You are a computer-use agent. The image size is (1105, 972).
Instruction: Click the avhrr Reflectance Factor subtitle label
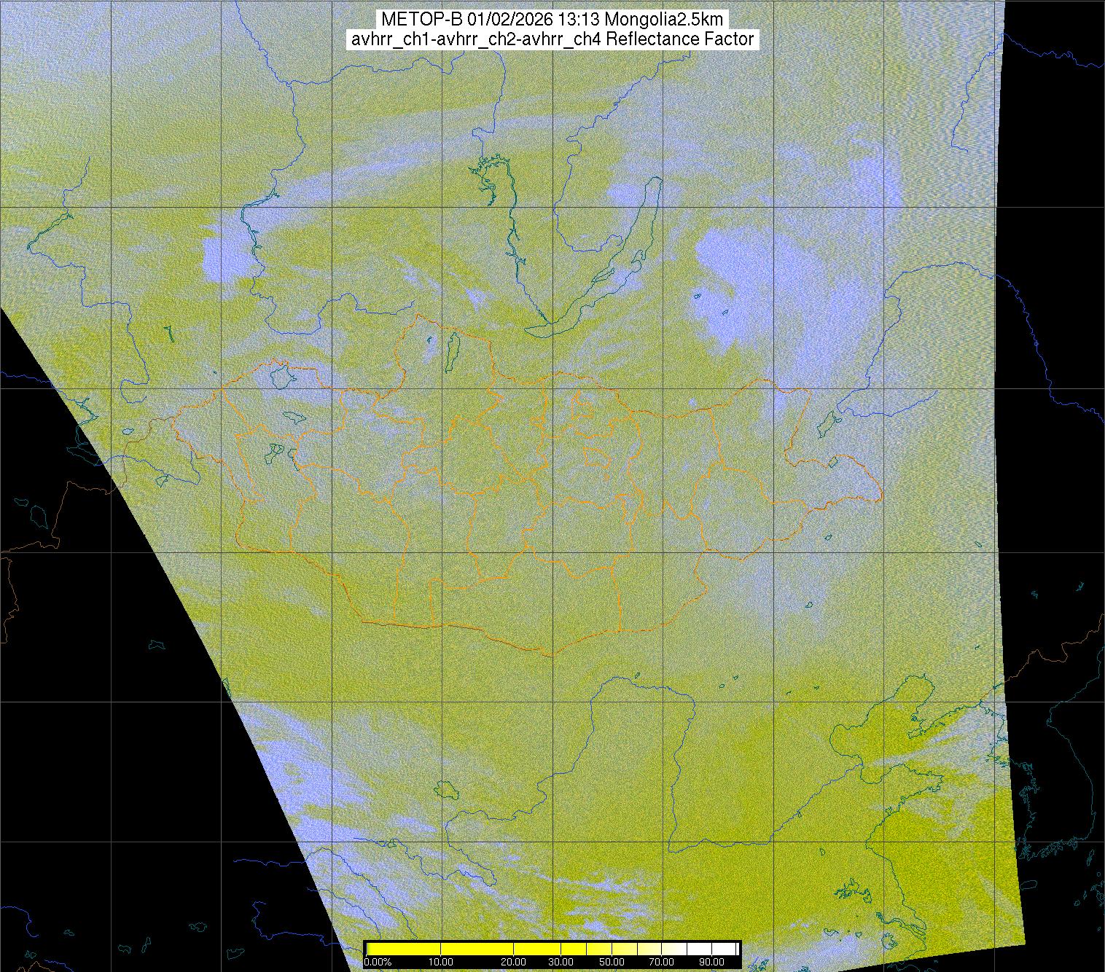click(552, 39)
